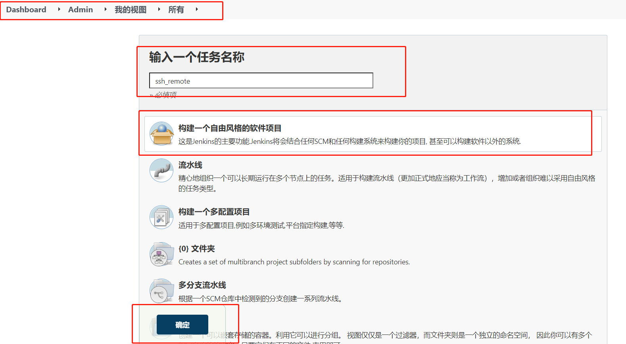Screen dimensions: 626x344
Task: Select the freestyle project box icon
Action: coord(161,134)
